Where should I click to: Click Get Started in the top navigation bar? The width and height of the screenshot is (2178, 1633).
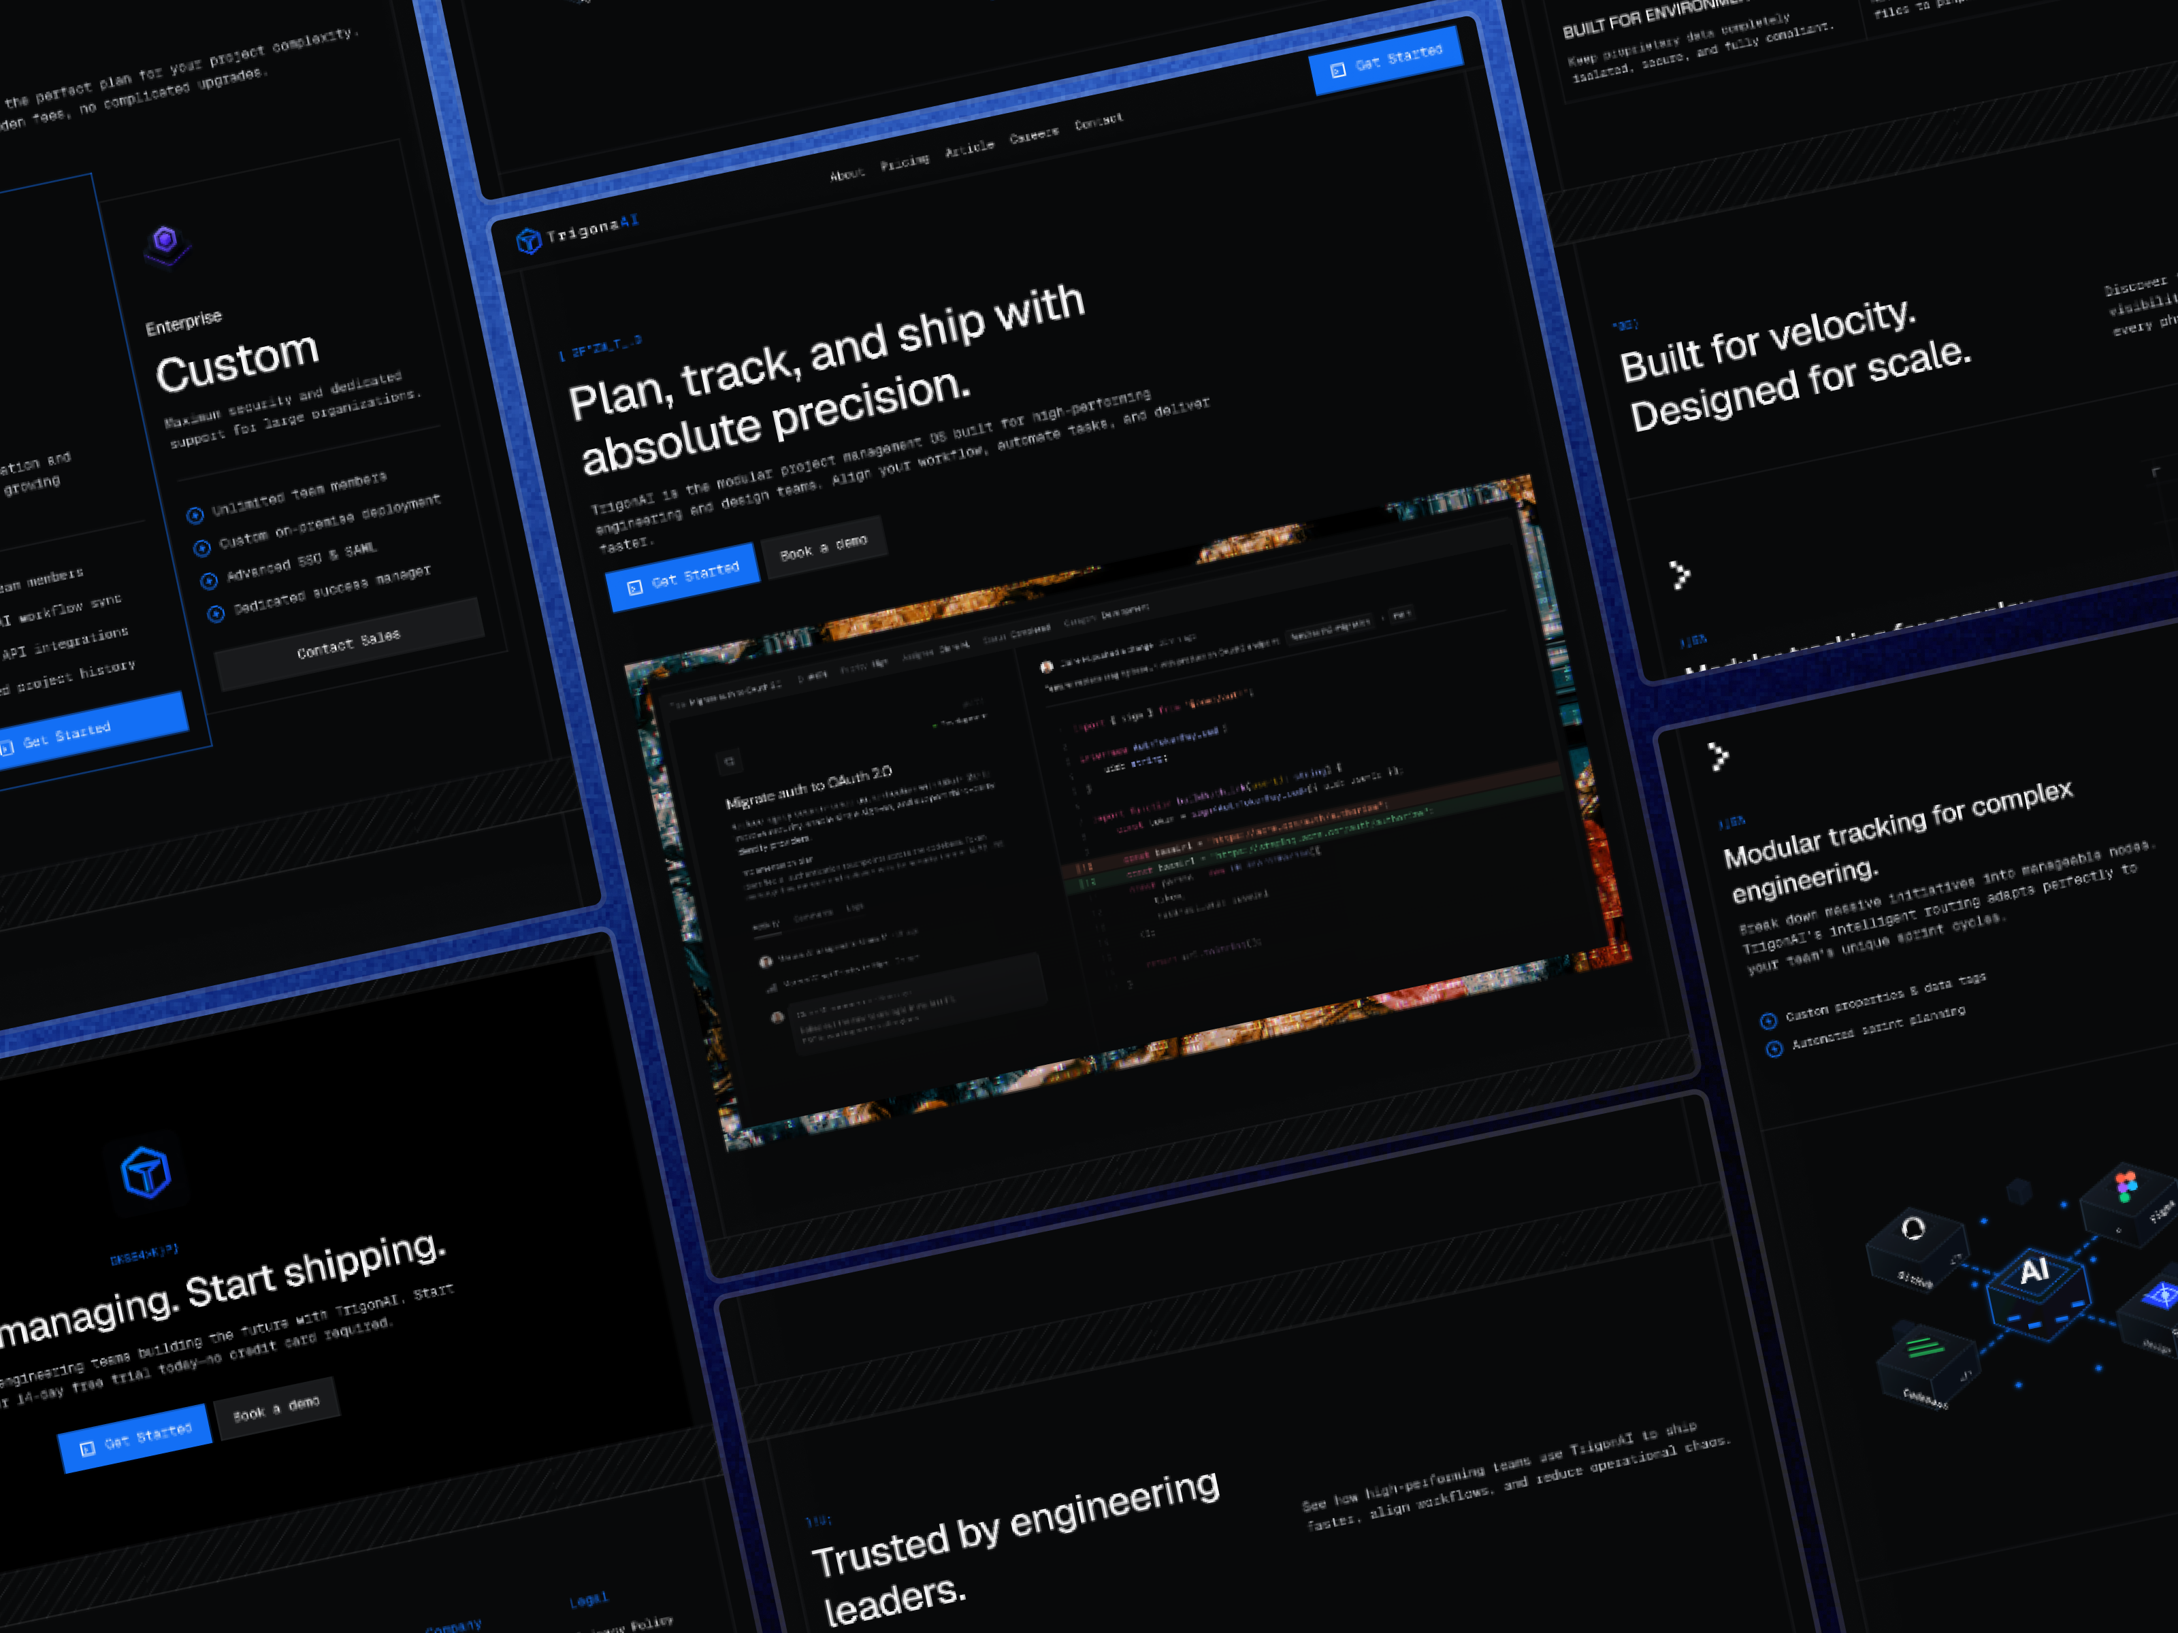[1386, 60]
